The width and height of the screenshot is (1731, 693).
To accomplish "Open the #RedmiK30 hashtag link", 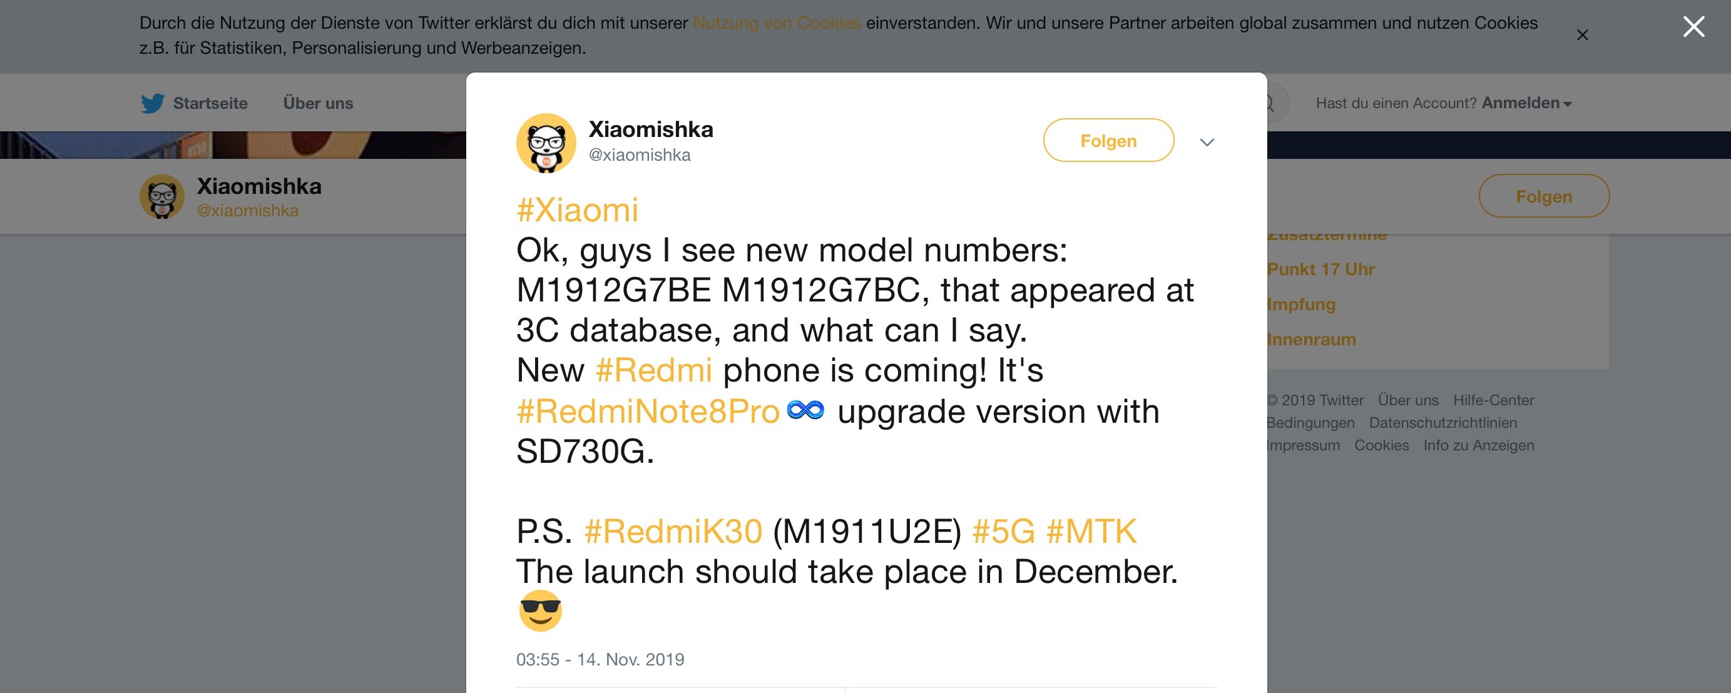I will point(673,532).
